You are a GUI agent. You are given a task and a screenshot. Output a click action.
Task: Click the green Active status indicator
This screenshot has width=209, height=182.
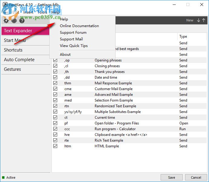tap(3, 177)
